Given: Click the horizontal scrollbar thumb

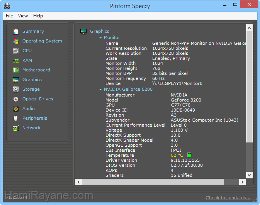Looking at the screenshot, I should pyautogui.click(x=153, y=182).
